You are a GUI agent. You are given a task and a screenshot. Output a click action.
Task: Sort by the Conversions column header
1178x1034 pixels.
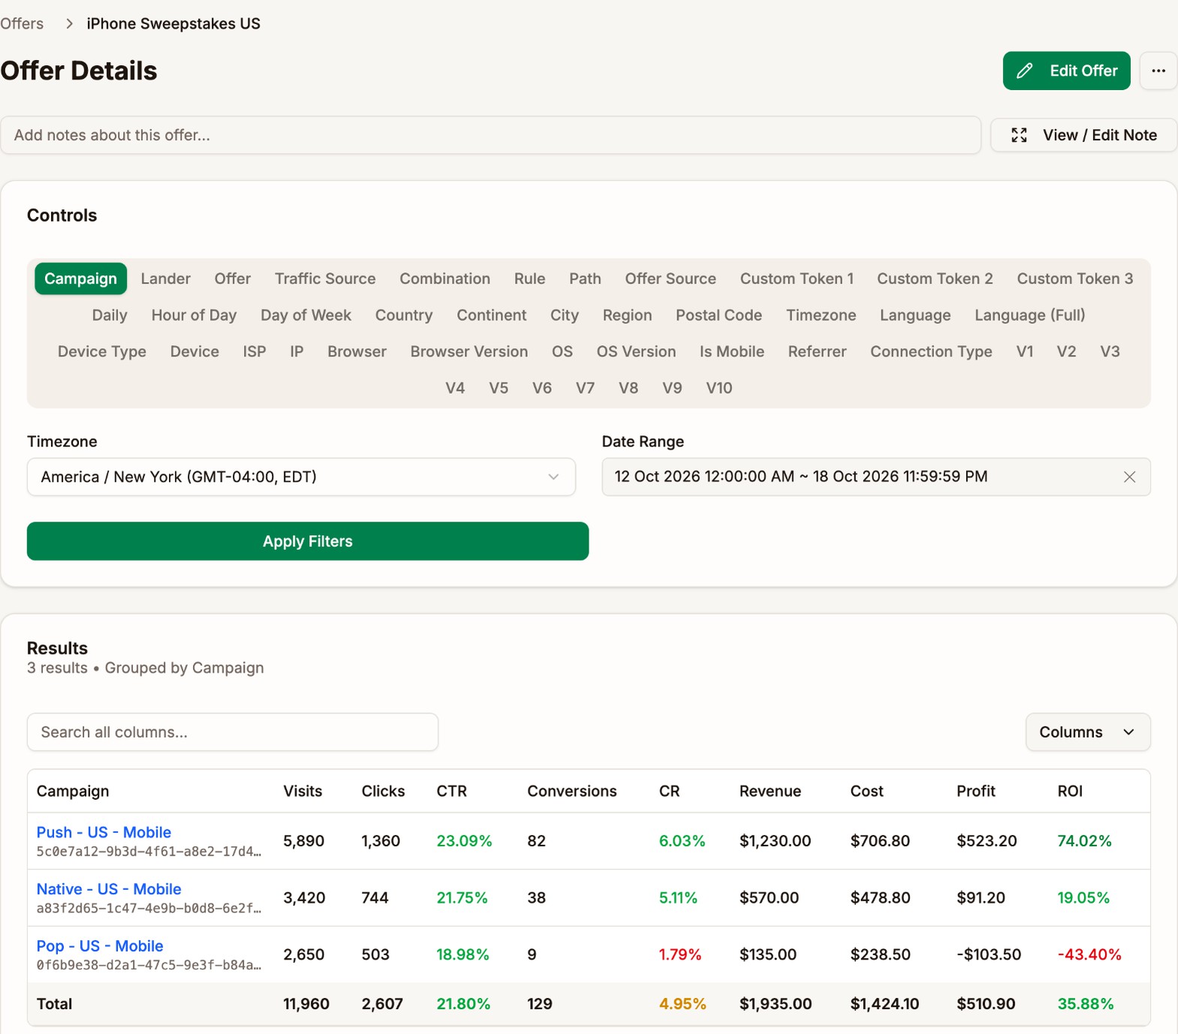[572, 791]
